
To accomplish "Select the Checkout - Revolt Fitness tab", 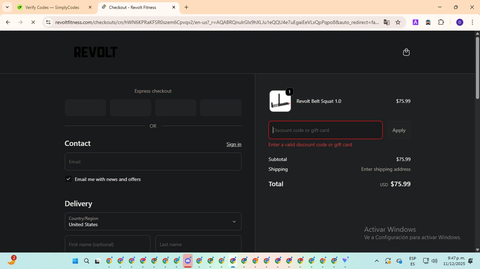I will coord(132,7).
